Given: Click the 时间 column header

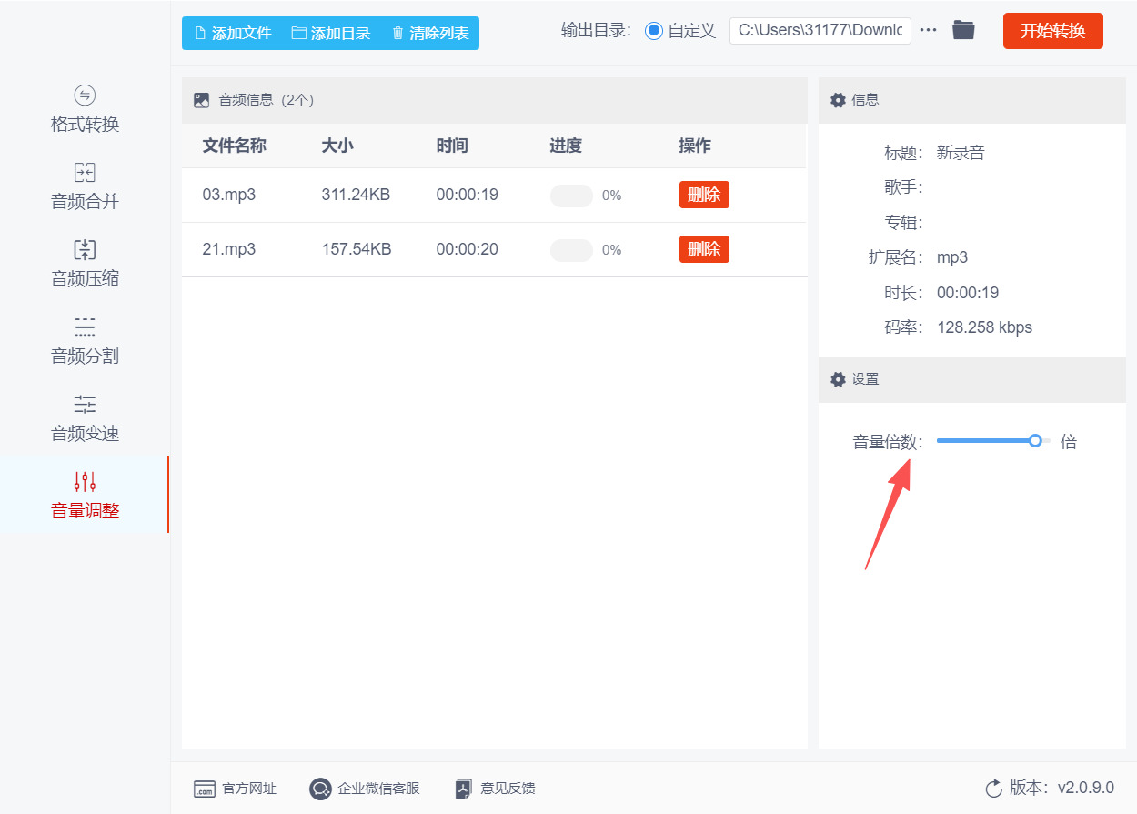Looking at the screenshot, I should click(x=452, y=146).
